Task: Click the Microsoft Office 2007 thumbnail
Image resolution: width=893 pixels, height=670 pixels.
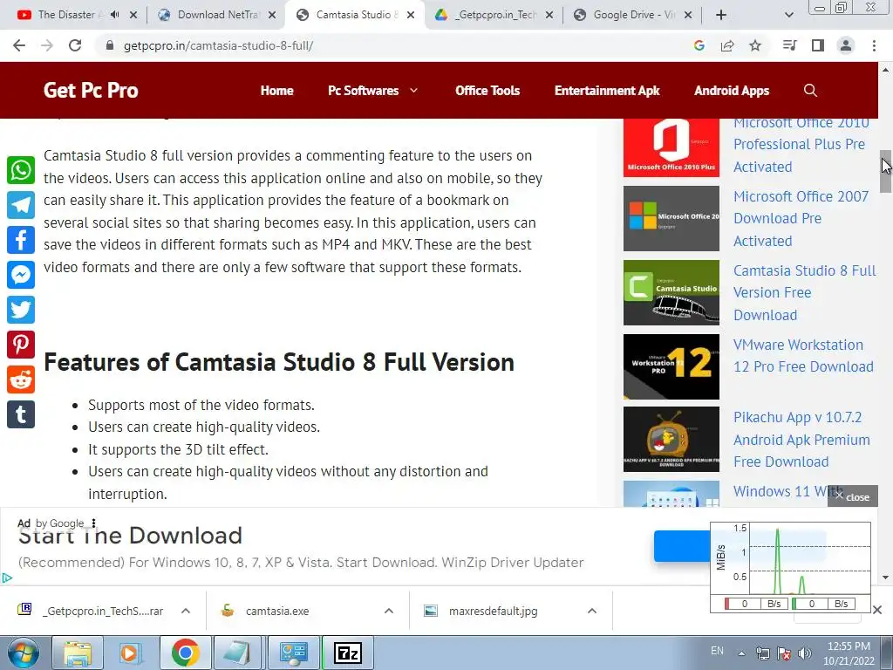Action: coord(671,218)
